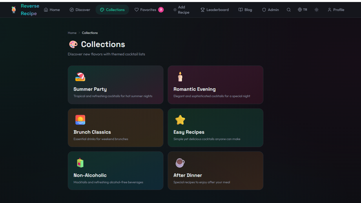
Task: Click the sunrise icon on Brunch Classics
Action: [80, 119]
